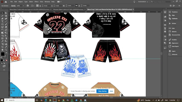Toggle Change Screen Mode button
Viewport: 182px width, 102px height.
[x=4, y=66]
